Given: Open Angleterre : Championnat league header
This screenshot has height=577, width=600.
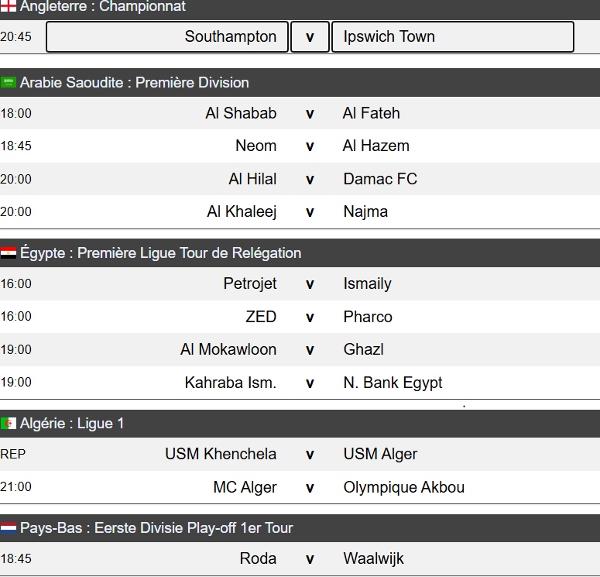Looking at the screenshot, I should click(x=103, y=7).
